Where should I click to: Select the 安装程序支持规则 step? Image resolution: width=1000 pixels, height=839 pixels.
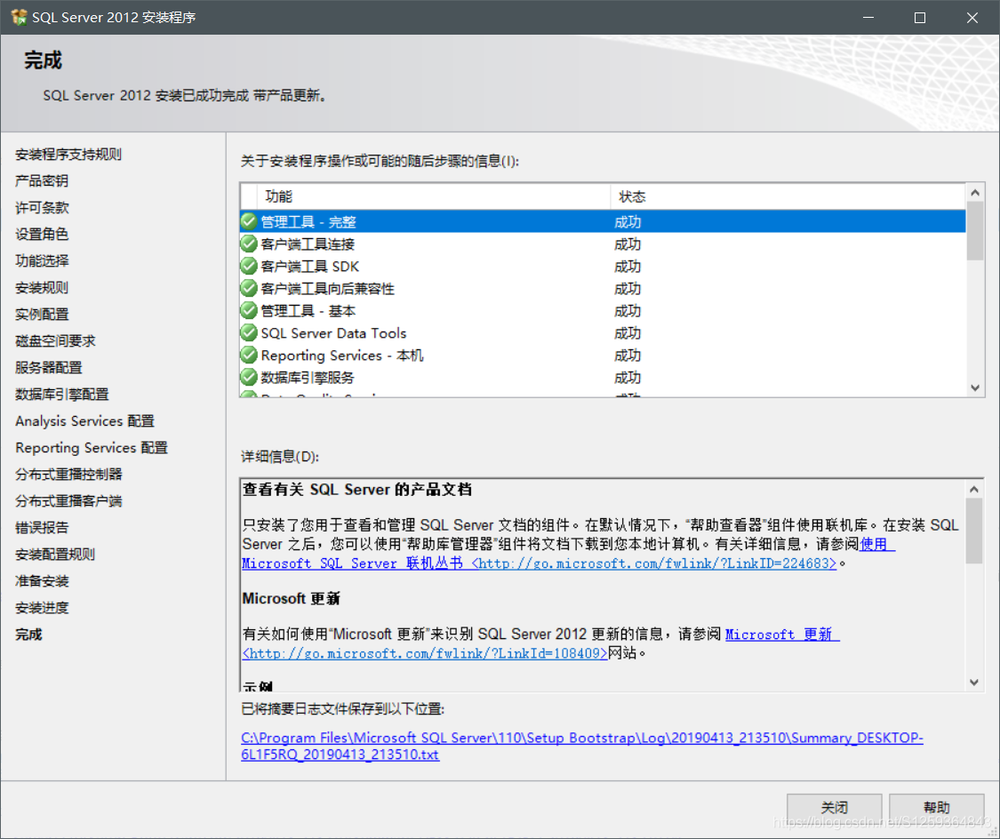pos(68,155)
